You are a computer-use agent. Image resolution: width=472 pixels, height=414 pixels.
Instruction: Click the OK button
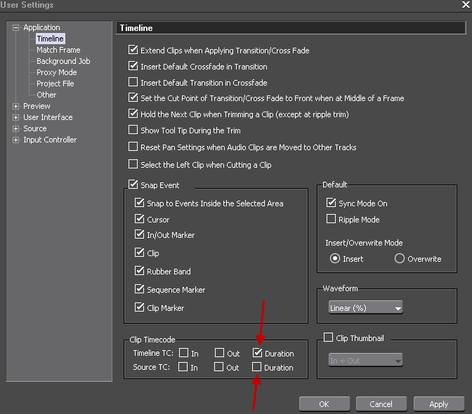pos(324,404)
